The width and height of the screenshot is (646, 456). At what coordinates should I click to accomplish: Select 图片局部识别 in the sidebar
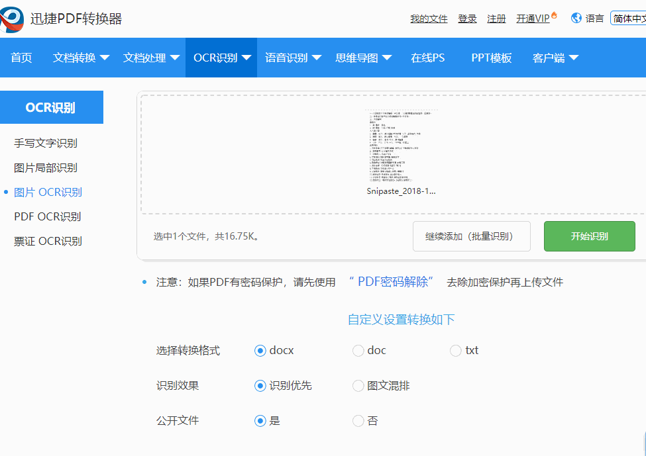45,168
